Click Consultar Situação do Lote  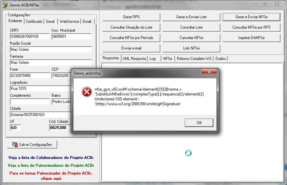(131, 27)
